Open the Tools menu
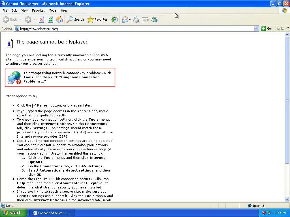 click(53, 10)
